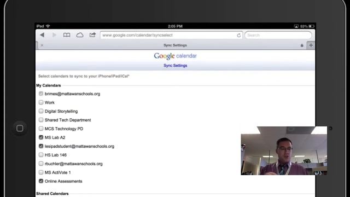350x197 pixels.
Task: Tap the forward navigation arrow
Action: click(54, 35)
